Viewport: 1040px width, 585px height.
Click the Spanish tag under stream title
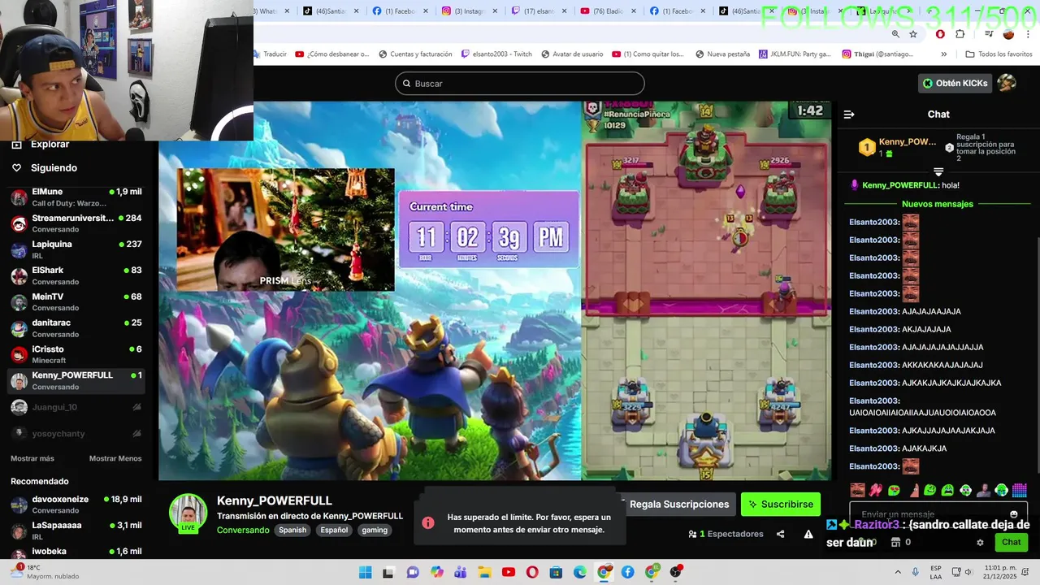point(292,530)
